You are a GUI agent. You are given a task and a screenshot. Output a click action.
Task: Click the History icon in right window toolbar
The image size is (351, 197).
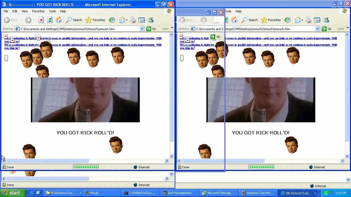coord(287,20)
